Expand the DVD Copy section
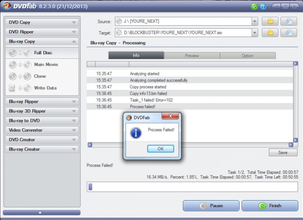303x220 pixels. point(42,22)
